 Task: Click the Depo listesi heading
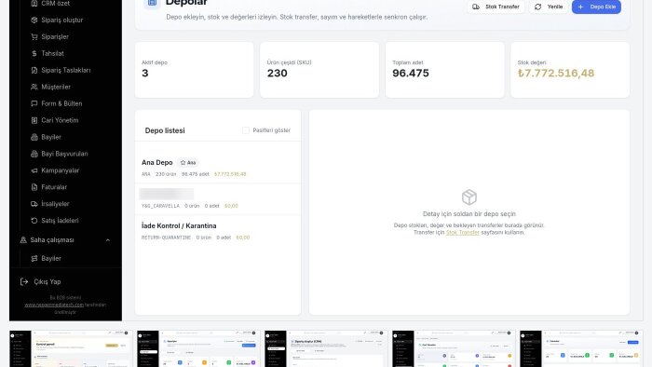(165, 130)
